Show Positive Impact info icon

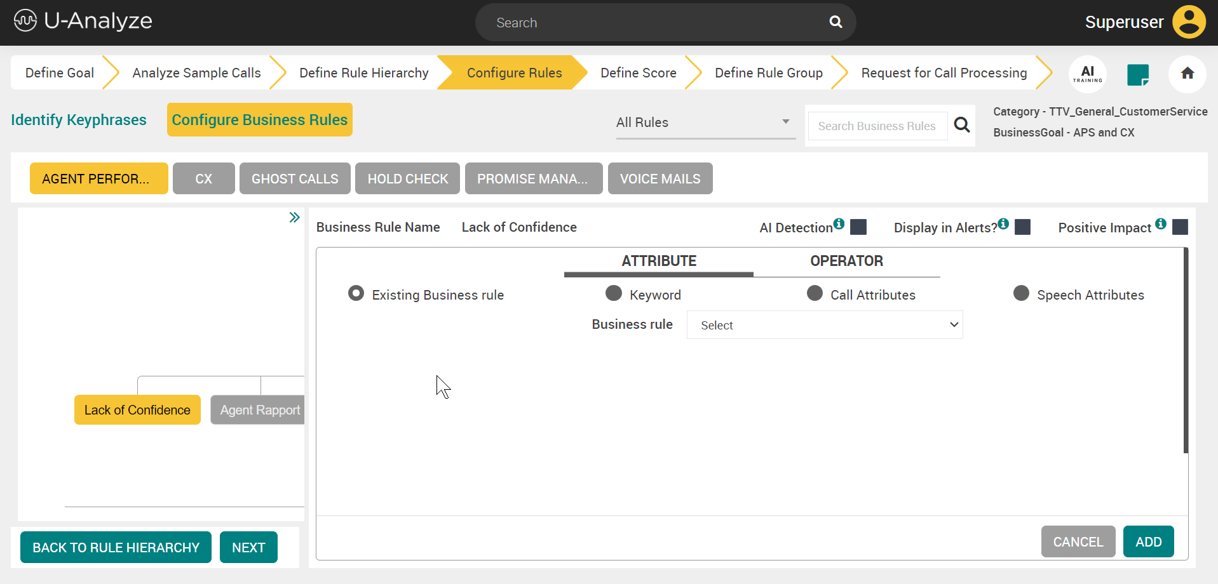tap(1161, 223)
